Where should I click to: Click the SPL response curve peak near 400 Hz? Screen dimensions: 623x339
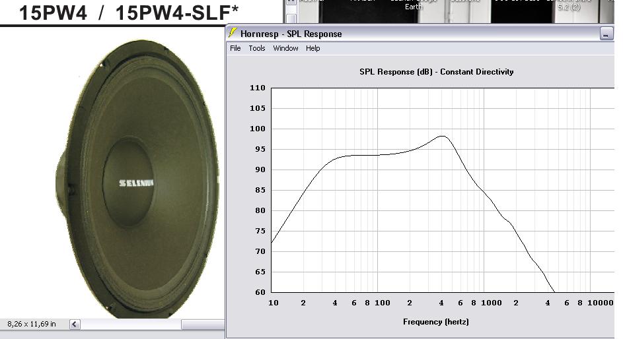point(442,136)
